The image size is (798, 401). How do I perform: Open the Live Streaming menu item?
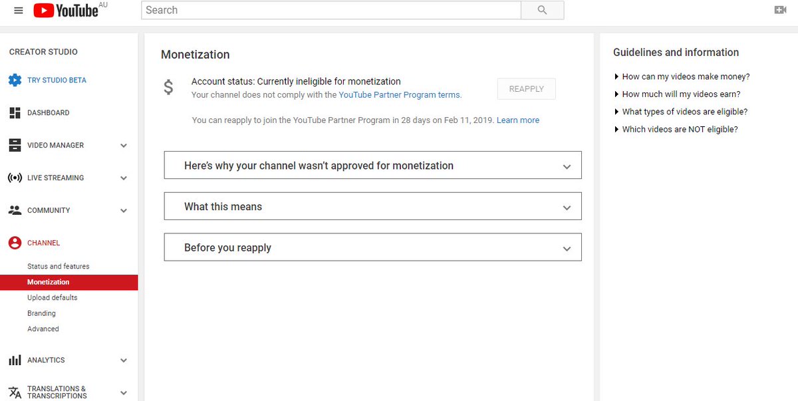pyautogui.click(x=56, y=178)
